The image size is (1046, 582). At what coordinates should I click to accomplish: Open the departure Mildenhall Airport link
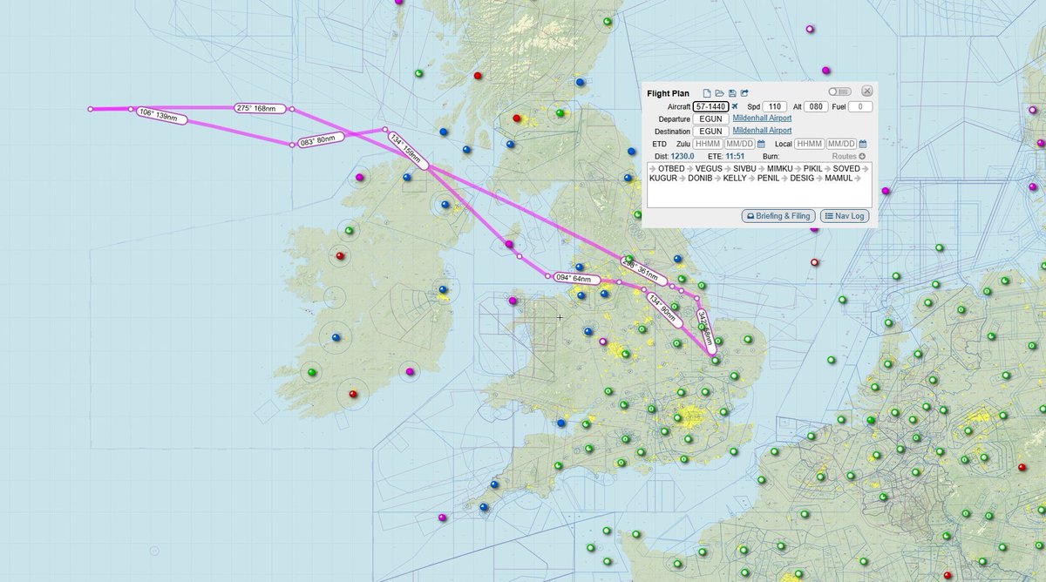pyautogui.click(x=761, y=119)
